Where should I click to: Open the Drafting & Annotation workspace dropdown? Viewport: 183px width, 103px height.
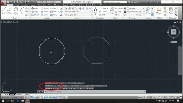(x=49, y=2)
